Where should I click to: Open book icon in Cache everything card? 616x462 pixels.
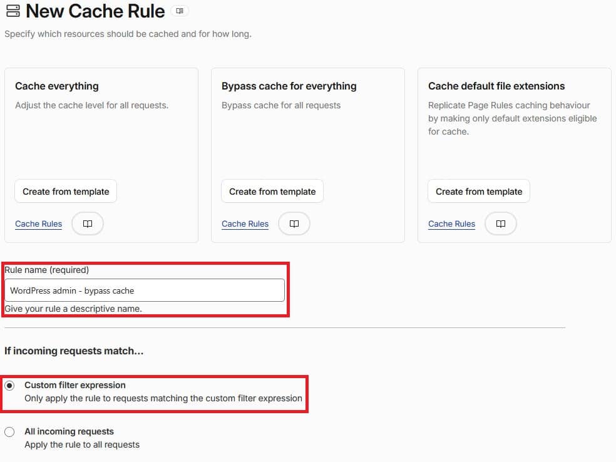(x=88, y=223)
